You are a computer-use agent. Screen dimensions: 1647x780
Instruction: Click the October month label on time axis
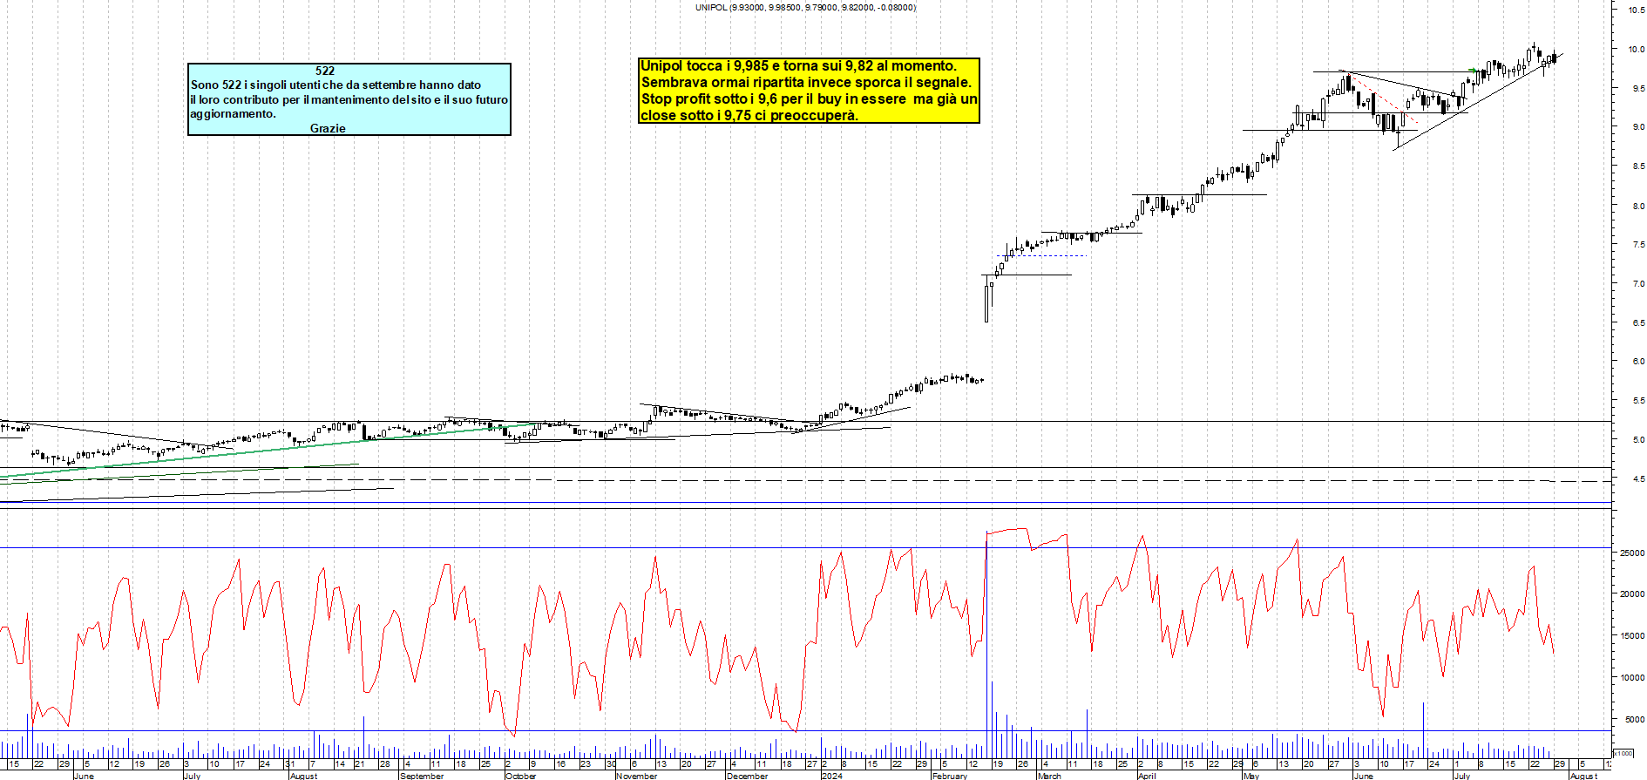point(521,776)
